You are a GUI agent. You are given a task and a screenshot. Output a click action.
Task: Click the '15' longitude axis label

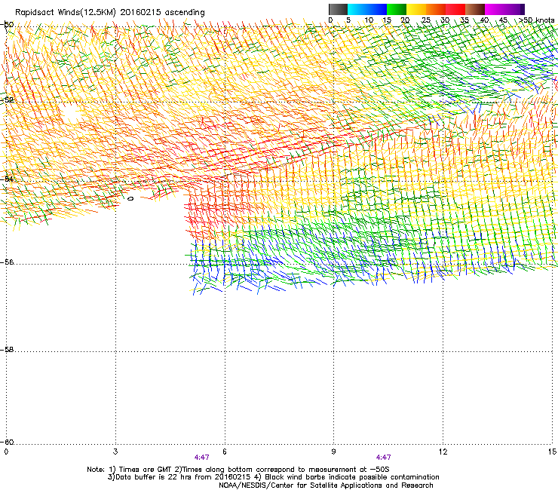coord(552,452)
